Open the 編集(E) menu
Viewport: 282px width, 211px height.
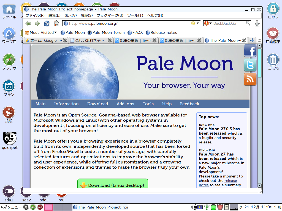(54, 15)
